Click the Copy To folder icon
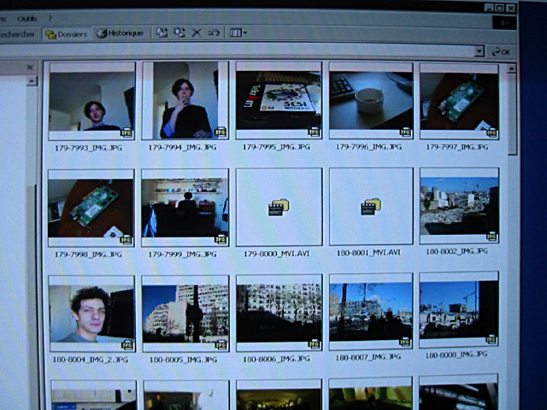Screen dimensions: 547x410 pyautogui.click(x=179, y=32)
